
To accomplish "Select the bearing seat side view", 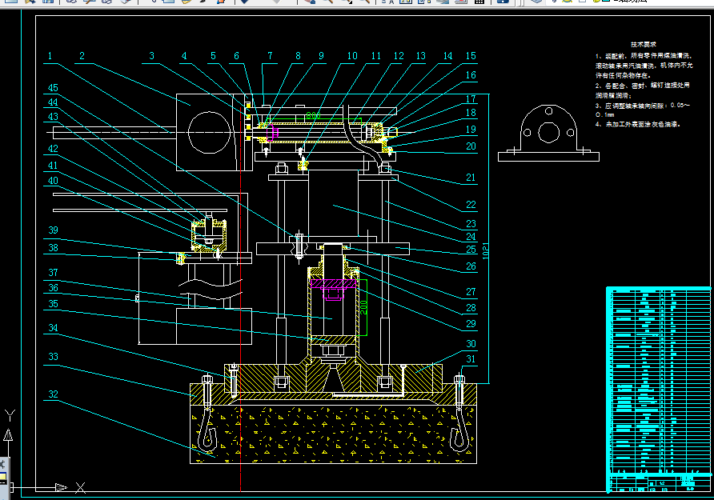I will 548,132.
